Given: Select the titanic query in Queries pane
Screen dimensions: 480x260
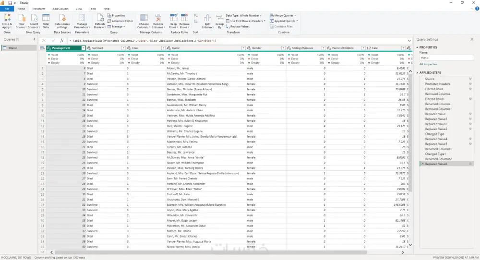Looking at the screenshot, I should coord(19,48).
